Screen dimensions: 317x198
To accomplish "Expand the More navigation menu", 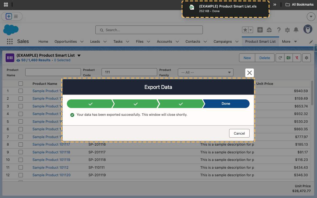I will pos(289,41).
